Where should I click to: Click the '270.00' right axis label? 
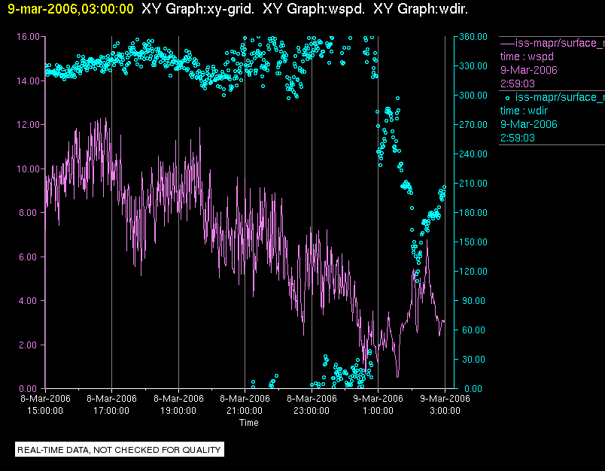tap(473, 125)
